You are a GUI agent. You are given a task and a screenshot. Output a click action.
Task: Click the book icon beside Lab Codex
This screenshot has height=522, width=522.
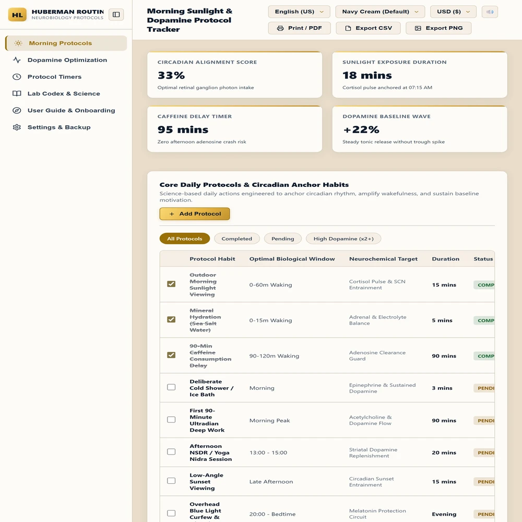tap(17, 93)
